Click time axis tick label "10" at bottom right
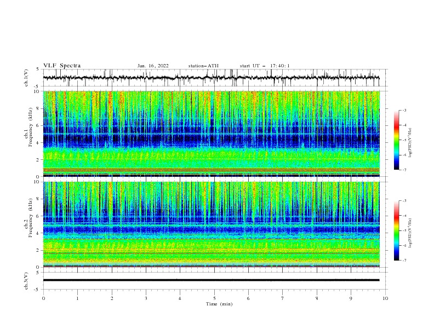This screenshot has height=335, width=434. click(385, 298)
